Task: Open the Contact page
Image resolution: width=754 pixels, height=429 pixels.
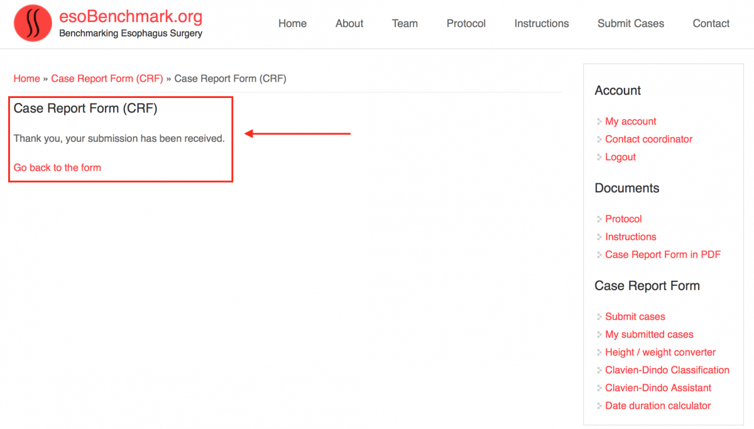Action: point(711,23)
